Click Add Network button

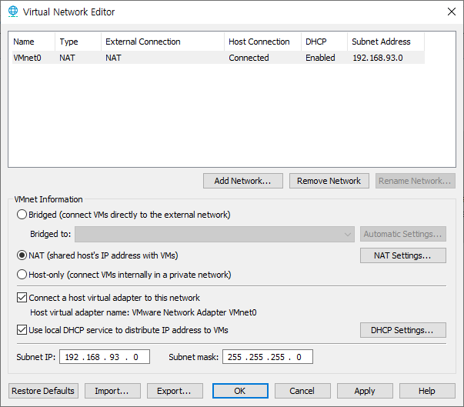tap(243, 181)
